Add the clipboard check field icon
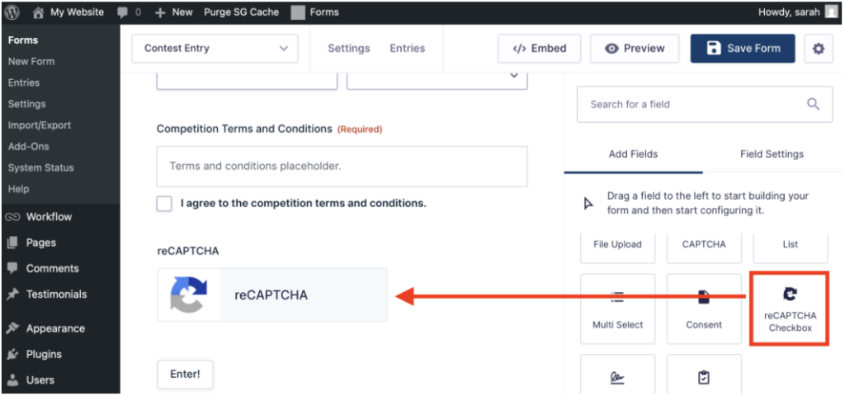This screenshot has width=845, height=396. coord(704,379)
